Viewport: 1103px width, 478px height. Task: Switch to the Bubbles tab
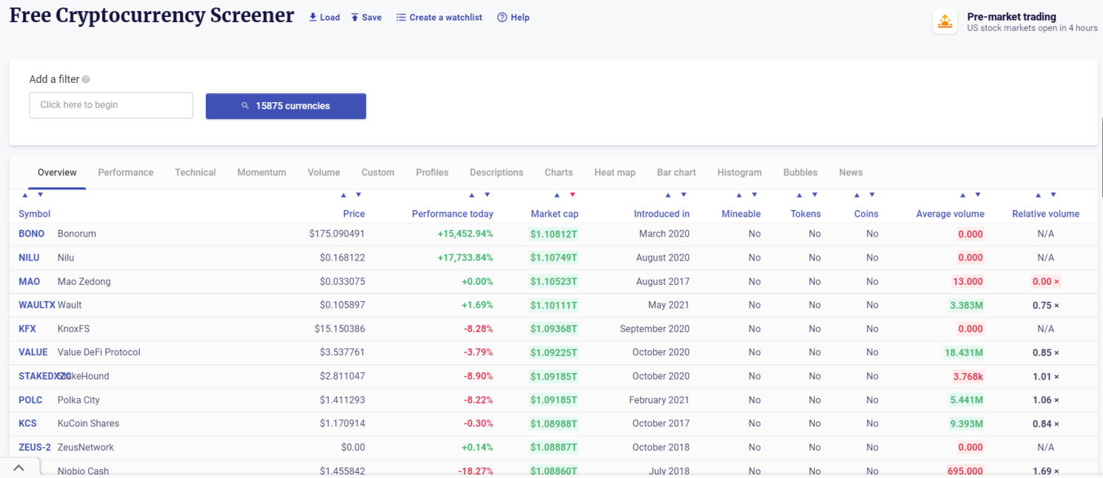(x=800, y=173)
